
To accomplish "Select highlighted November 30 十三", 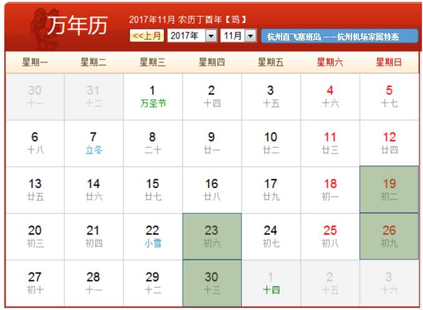I will pos(212,283).
